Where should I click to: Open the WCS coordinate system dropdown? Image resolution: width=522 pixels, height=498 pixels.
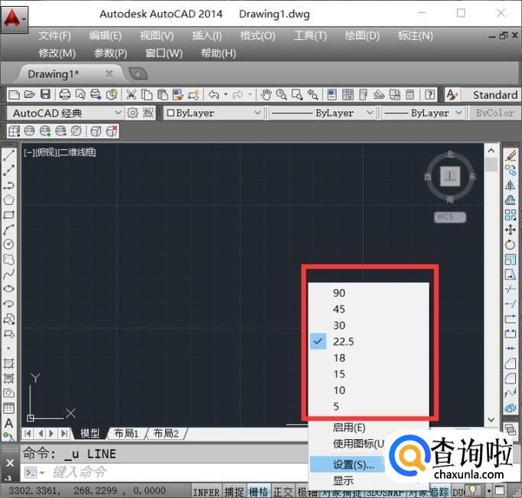pyautogui.click(x=450, y=217)
